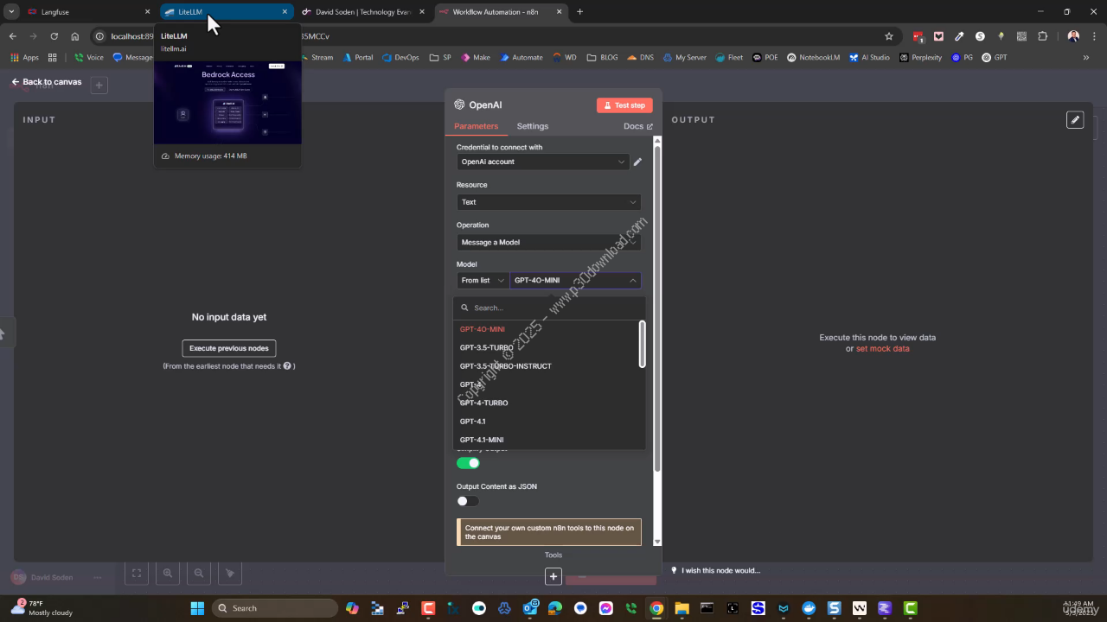Click the edit pencil icon in Output panel
The width and height of the screenshot is (1107, 622).
click(1075, 120)
